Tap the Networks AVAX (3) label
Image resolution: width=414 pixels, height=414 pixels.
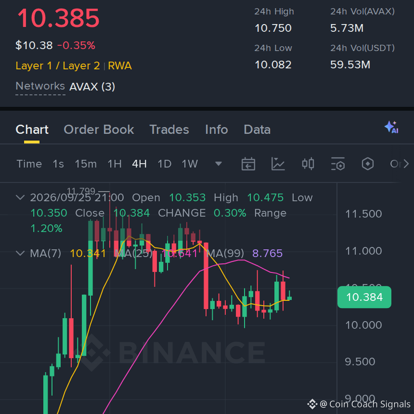[x=65, y=87]
